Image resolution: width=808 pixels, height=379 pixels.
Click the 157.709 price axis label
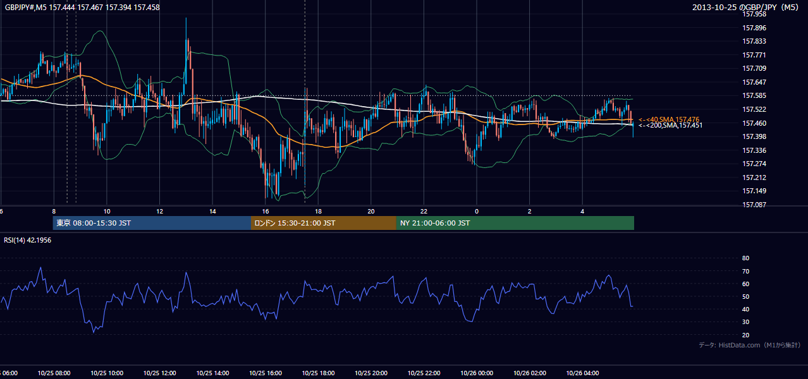click(x=754, y=68)
